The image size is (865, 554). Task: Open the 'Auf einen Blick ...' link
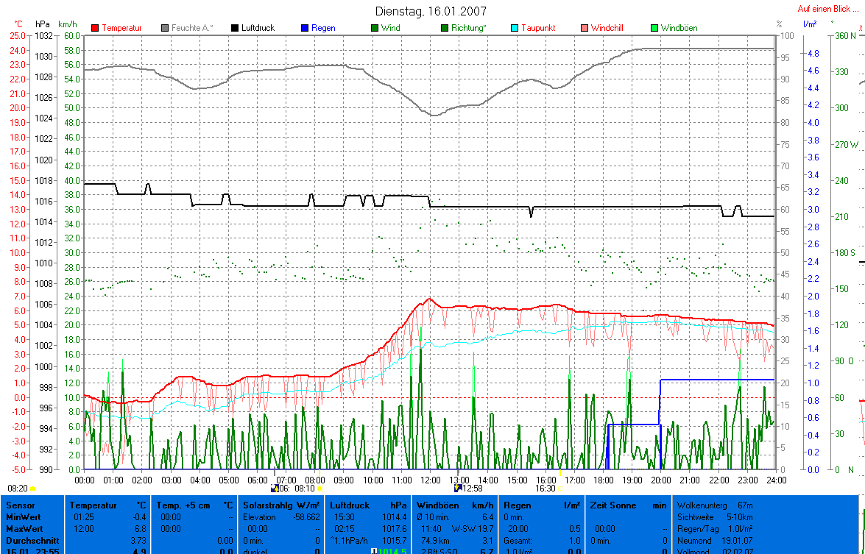coord(827,10)
